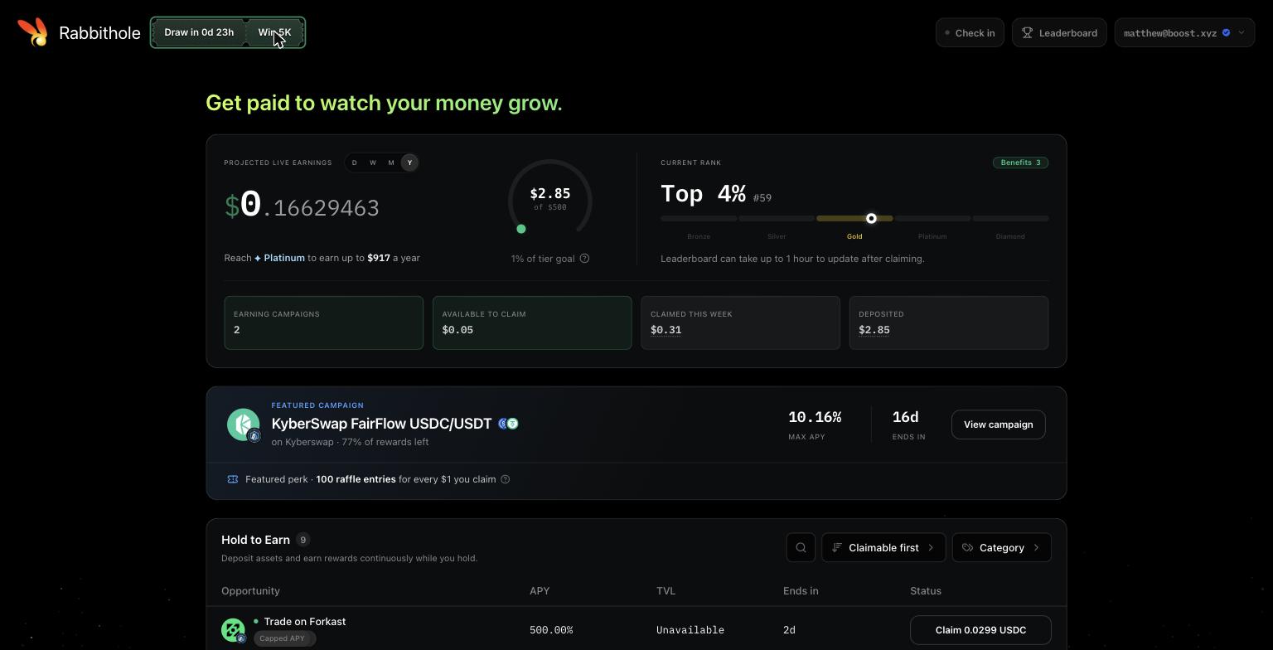Image resolution: width=1273 pixels, height=650 pixels.
Task: Click the tag icon on Category
Action: (967, 547)
